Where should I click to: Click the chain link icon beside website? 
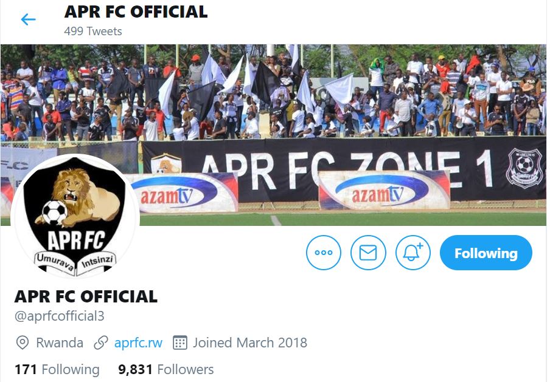tap(101, 343)
